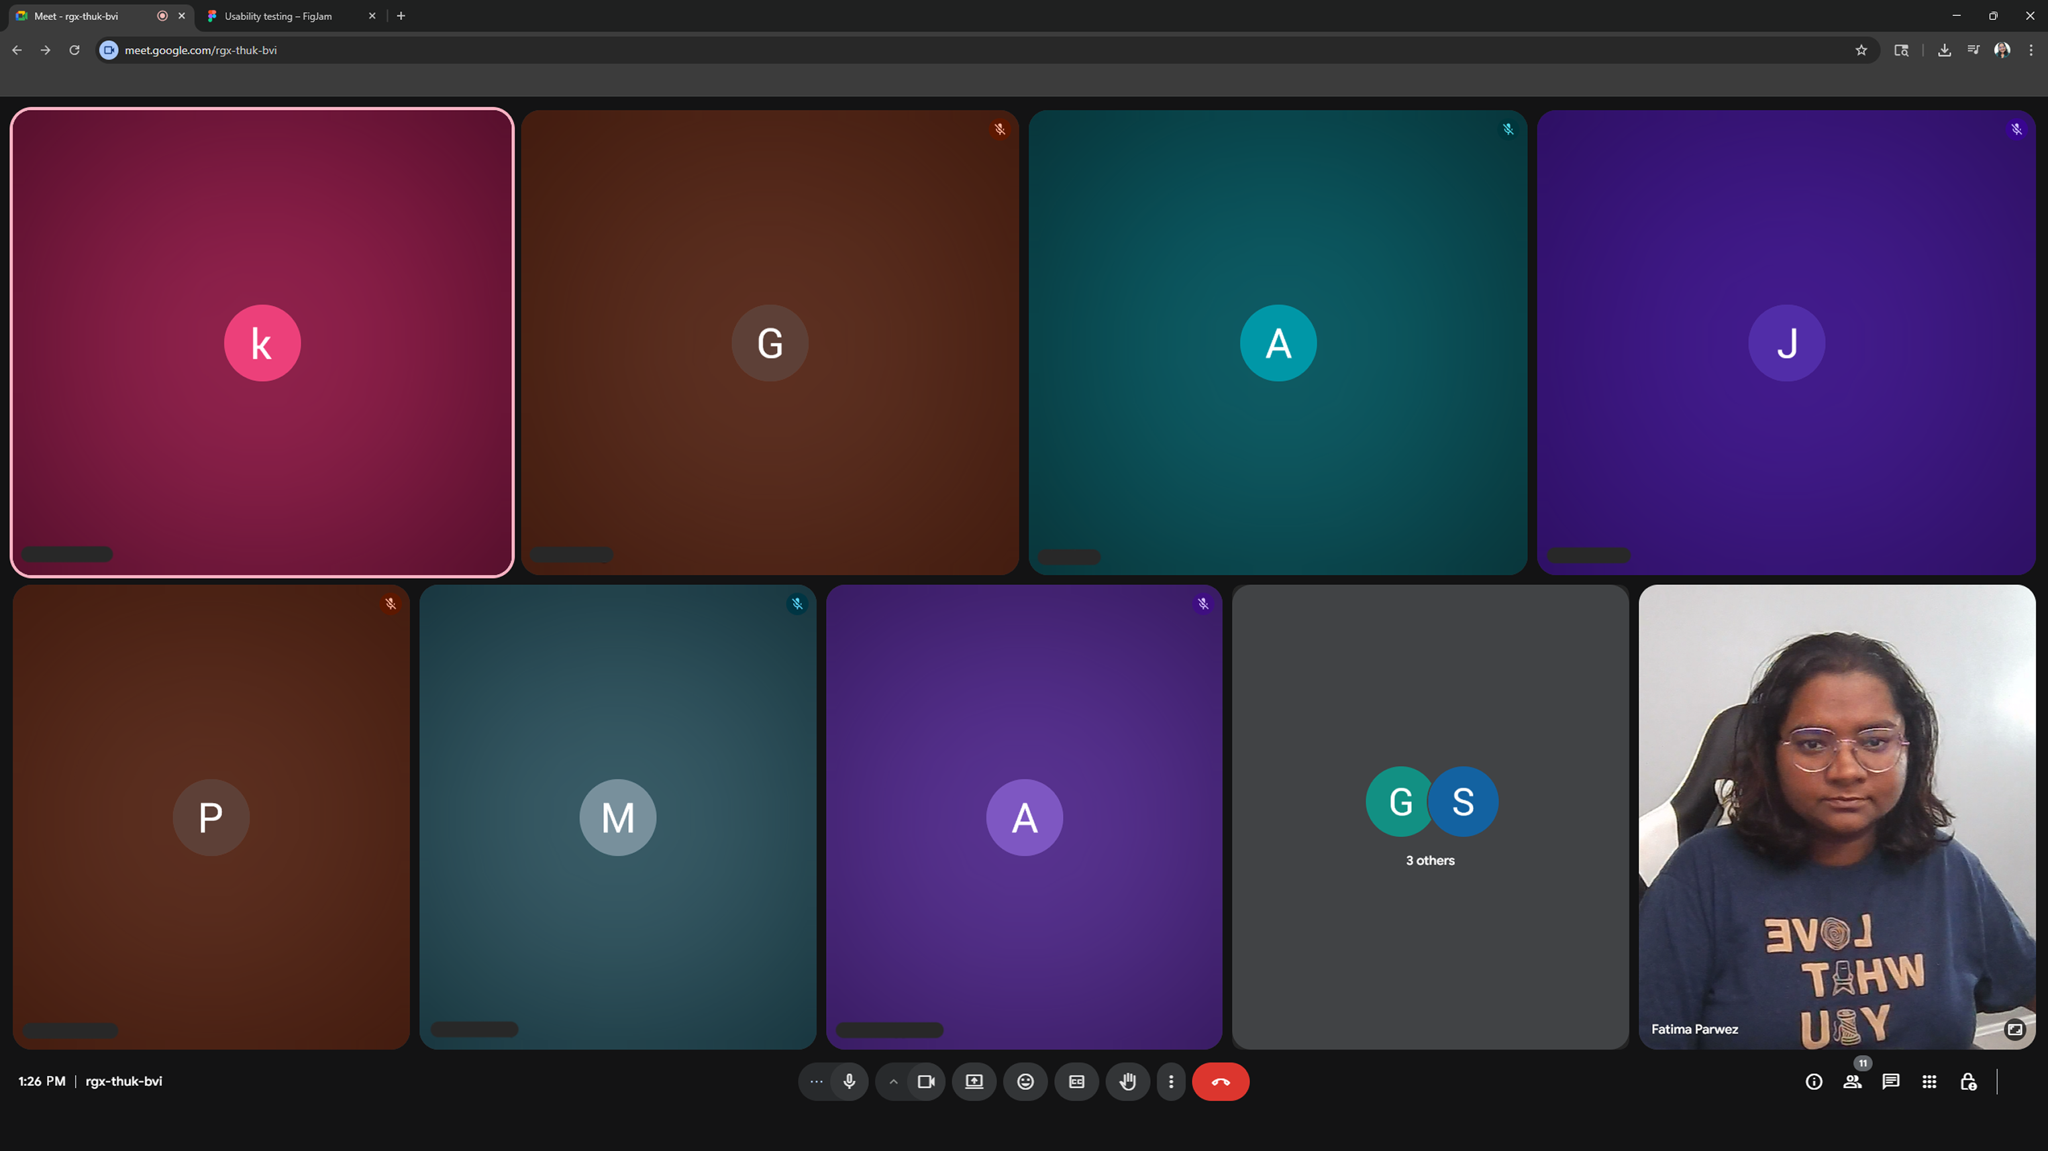Open the activities grid icon
Image resolution: width=2048 pixels, height=1151 pixels.
click(x=1929, y=1081)
